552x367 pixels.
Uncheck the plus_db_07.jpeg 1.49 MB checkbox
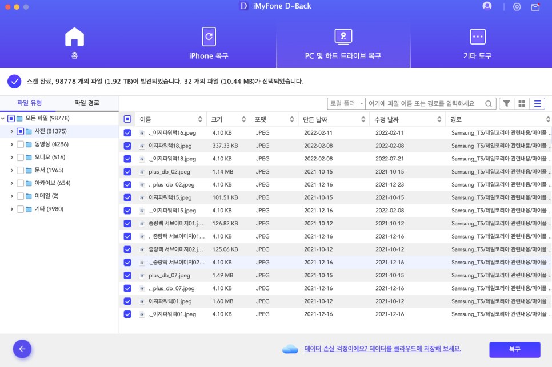127,275
